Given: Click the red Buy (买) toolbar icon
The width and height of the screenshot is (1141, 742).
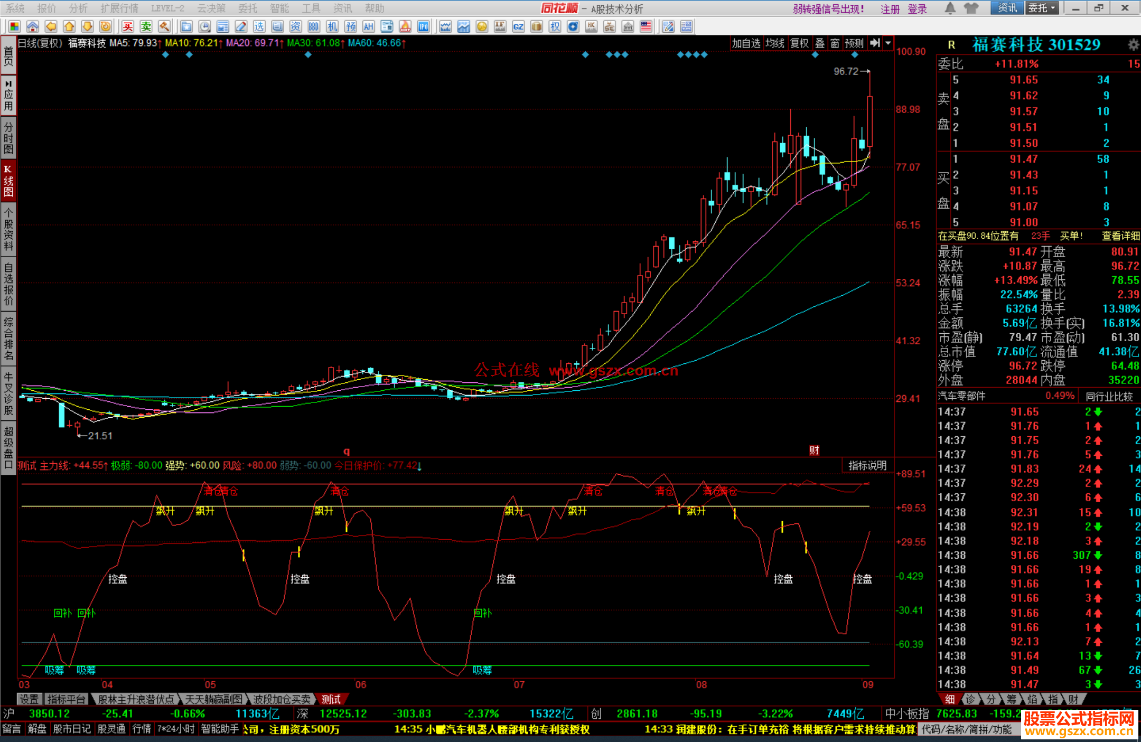Looking at the screenshot, I should coord(128,26).
